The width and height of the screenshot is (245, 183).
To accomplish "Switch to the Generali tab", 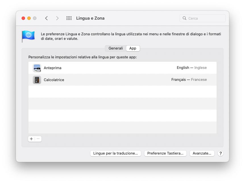I will point(115,48).
